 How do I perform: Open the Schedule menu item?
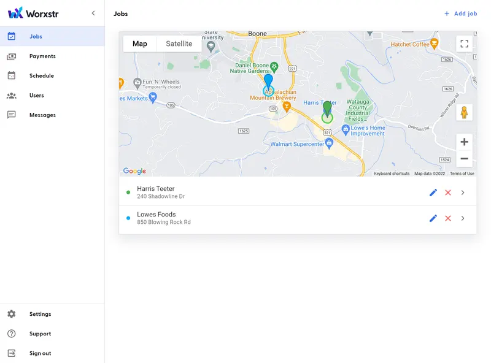click(52, 76)
